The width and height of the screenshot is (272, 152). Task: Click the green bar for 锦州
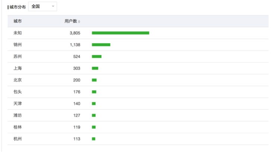coord(101,45)
